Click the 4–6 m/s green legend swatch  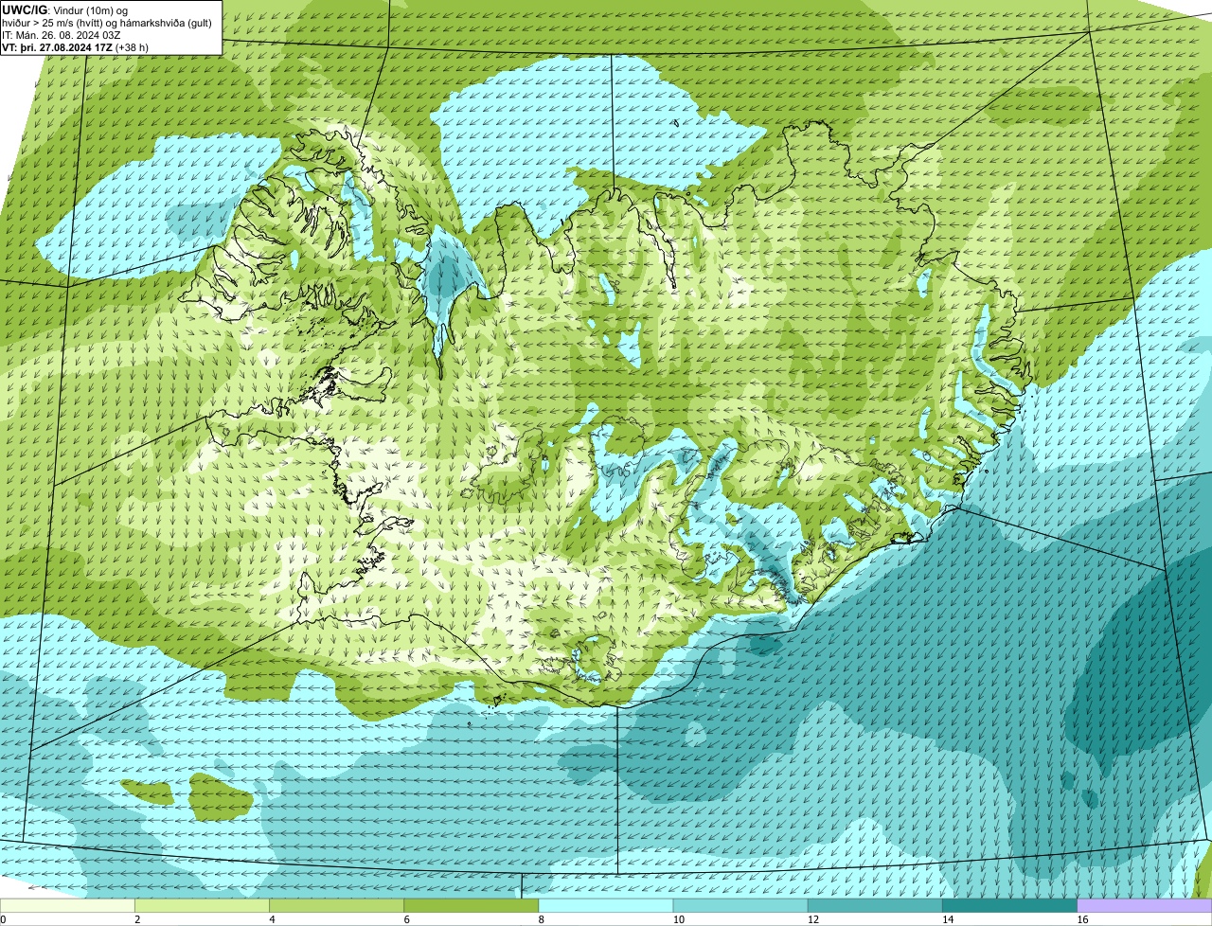337,906
